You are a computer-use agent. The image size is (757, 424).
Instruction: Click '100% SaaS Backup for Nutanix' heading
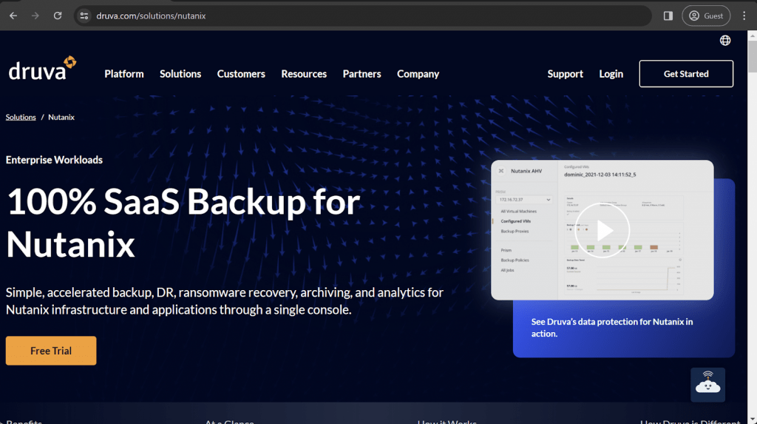(183, 223)
